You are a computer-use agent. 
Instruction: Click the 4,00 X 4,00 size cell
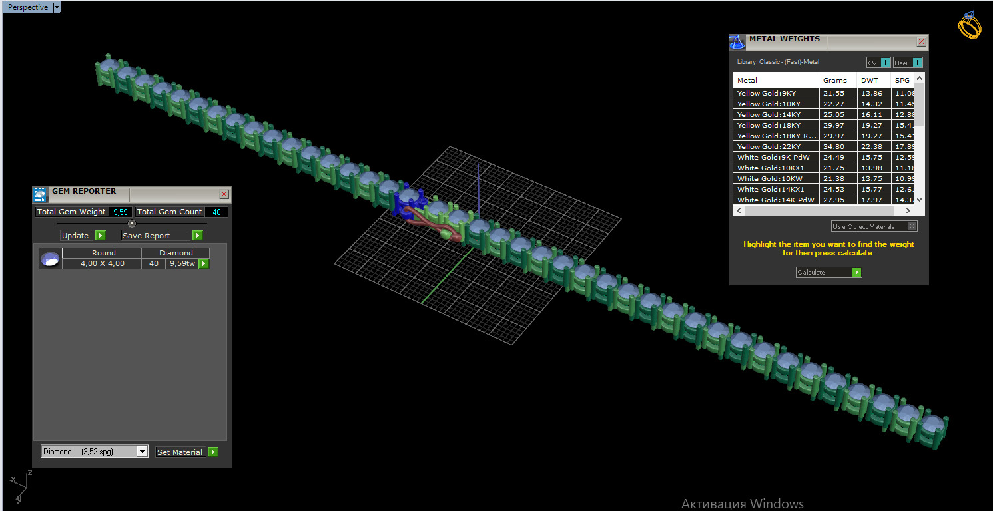[x=103, y=263]
